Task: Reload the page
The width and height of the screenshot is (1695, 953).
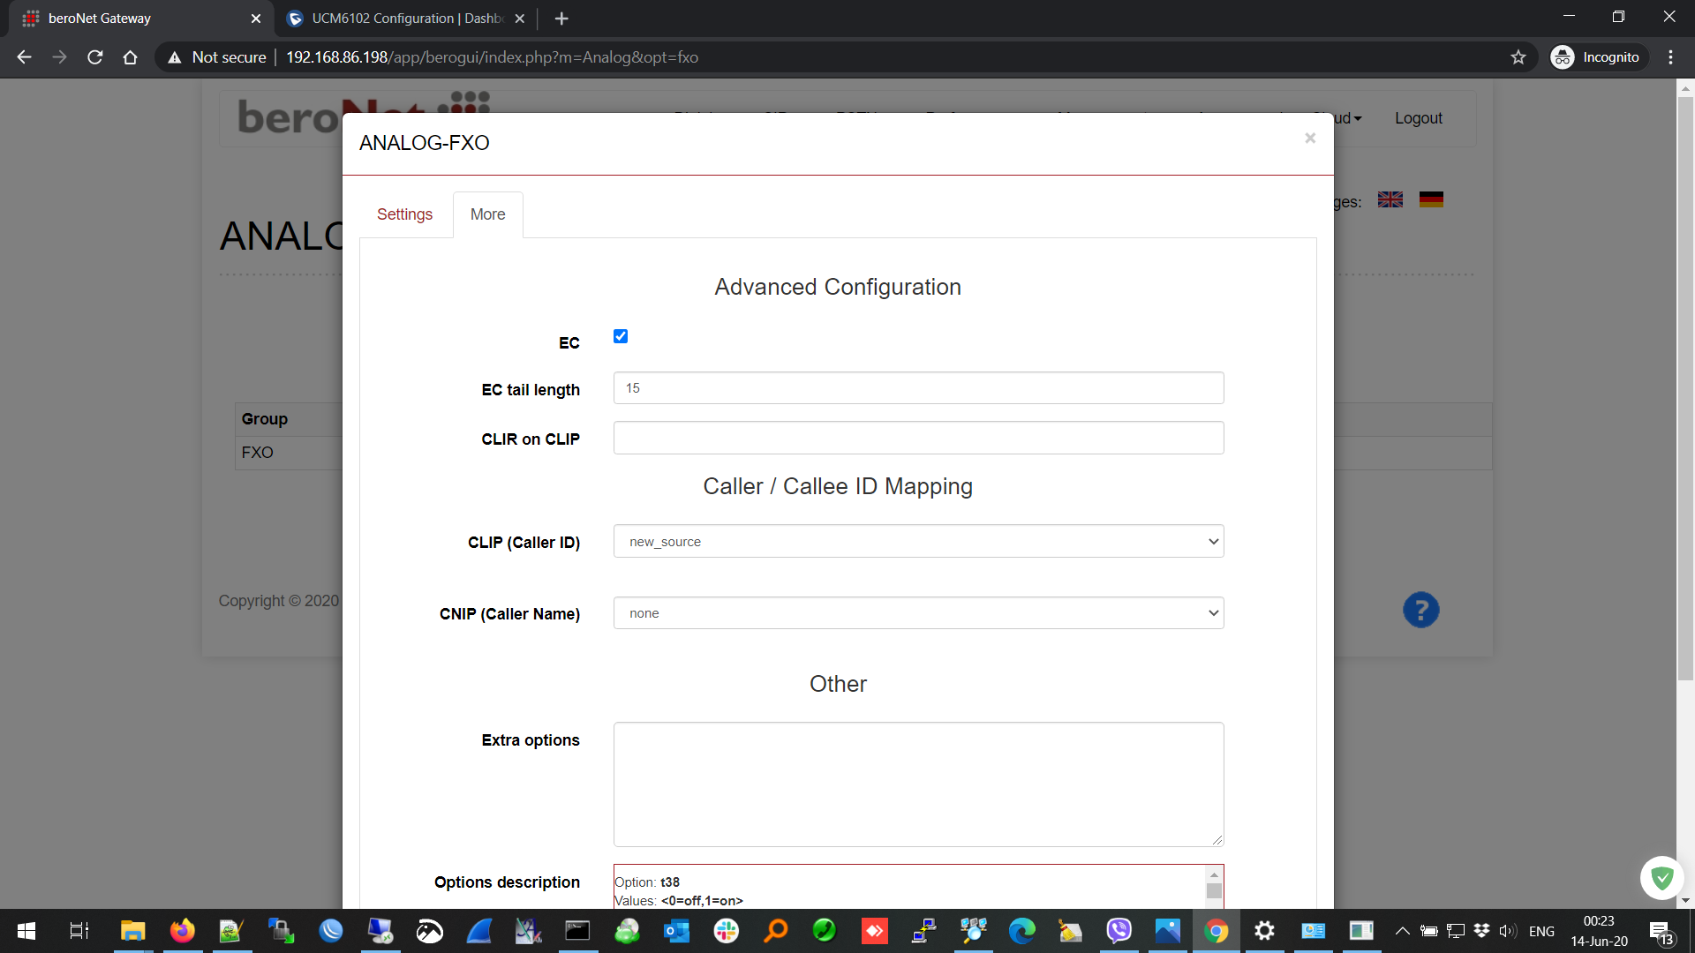Action: coord(95,57)
